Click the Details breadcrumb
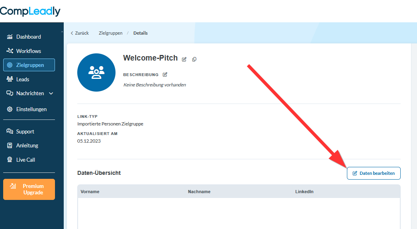 click(x=141, y=33)
